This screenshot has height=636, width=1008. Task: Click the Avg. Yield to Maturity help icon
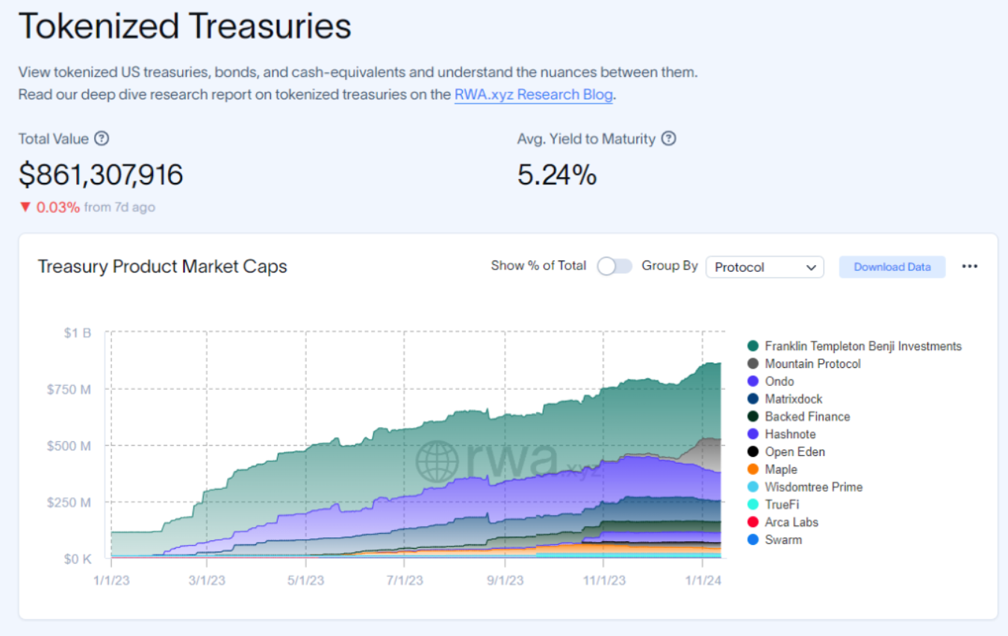click(669, 139)
